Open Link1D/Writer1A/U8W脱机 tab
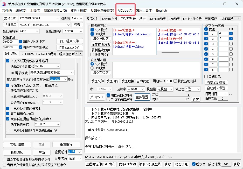The width and height of the screenshot is (243, 169). [38, 54]
